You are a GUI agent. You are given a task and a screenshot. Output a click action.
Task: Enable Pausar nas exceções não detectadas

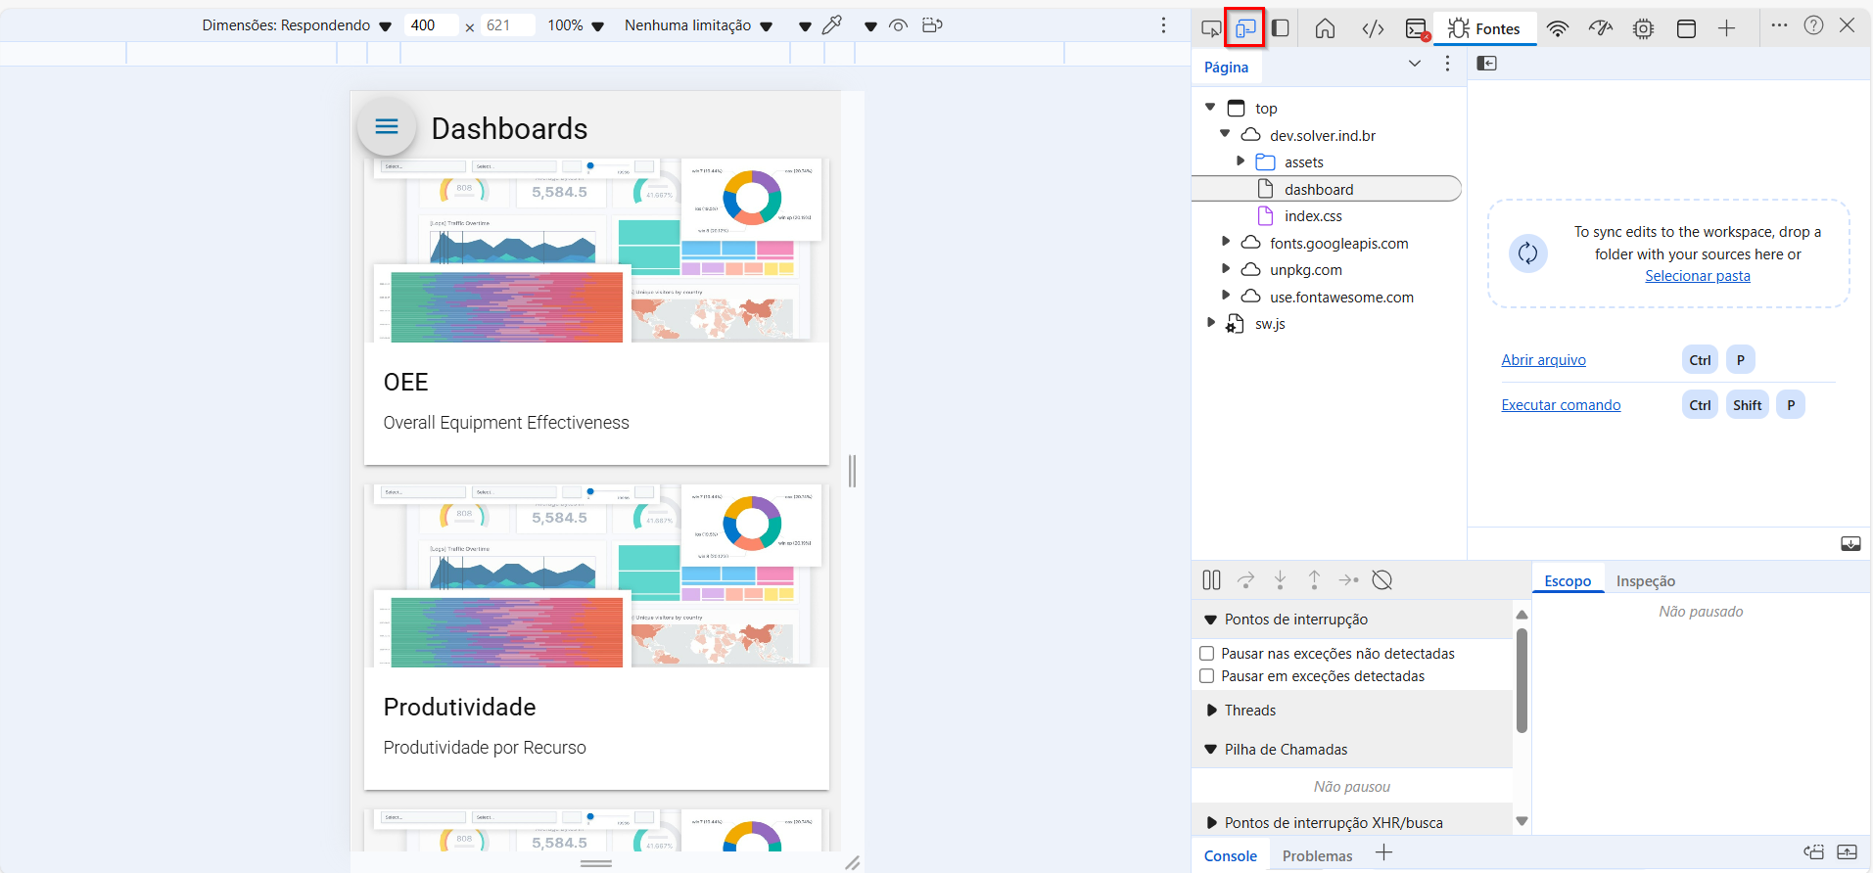1207,654
